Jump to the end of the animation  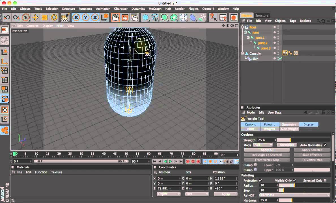pos(181,162)
